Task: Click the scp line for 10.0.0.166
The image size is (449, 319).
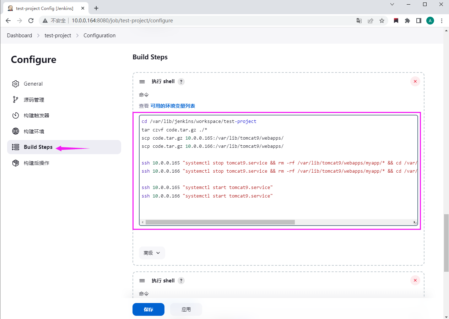Action: pos(212,146)
